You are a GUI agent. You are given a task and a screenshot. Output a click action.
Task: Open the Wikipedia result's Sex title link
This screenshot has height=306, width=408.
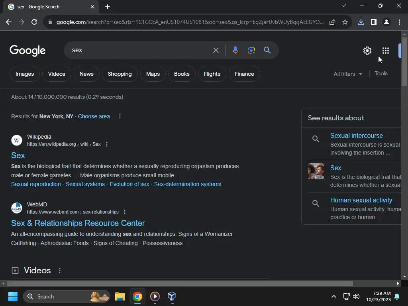point(18,155)
